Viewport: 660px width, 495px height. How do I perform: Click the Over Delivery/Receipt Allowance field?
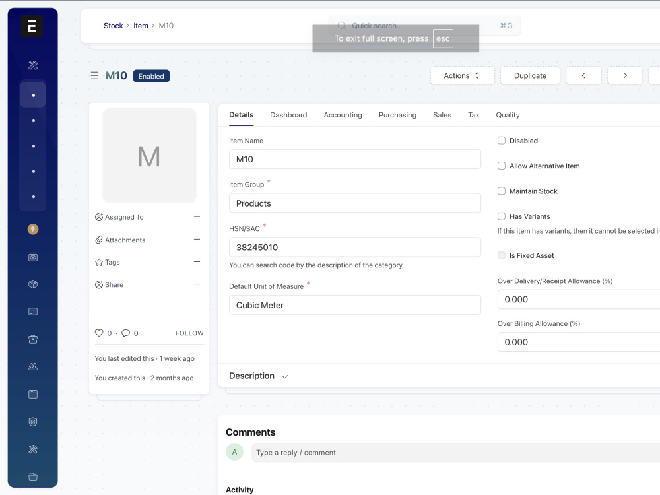point(578,299)
